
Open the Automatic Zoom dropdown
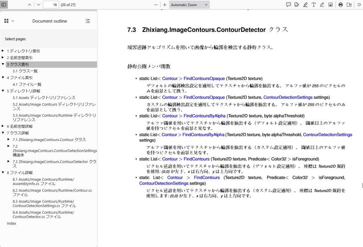pyautogui.click(x=189, y=5)
